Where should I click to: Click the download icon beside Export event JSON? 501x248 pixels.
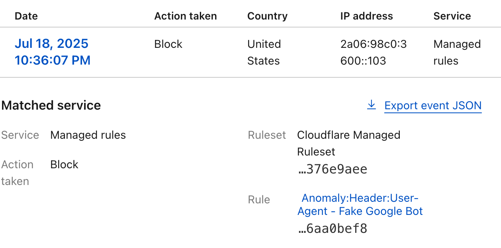371,105
